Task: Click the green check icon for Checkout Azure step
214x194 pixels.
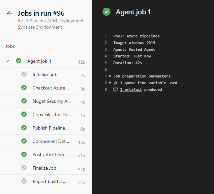Action: [x=24, y=88]
